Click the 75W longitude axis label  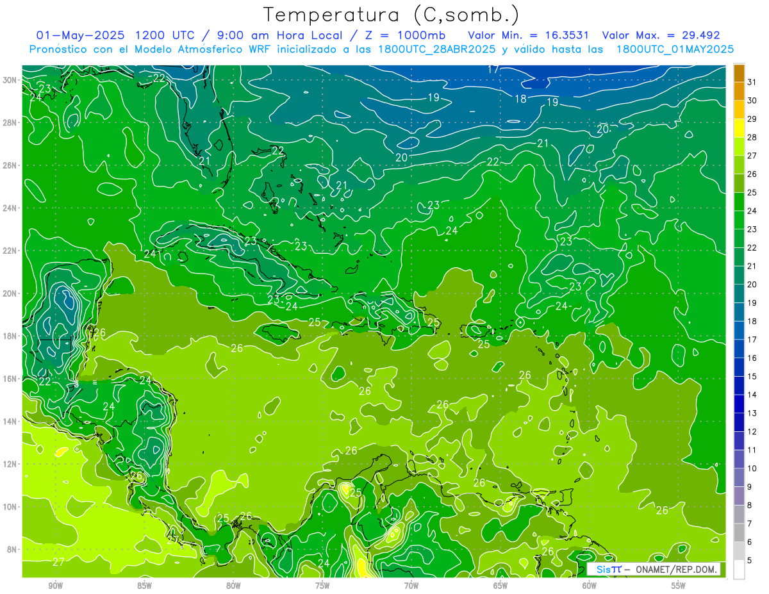322,586
